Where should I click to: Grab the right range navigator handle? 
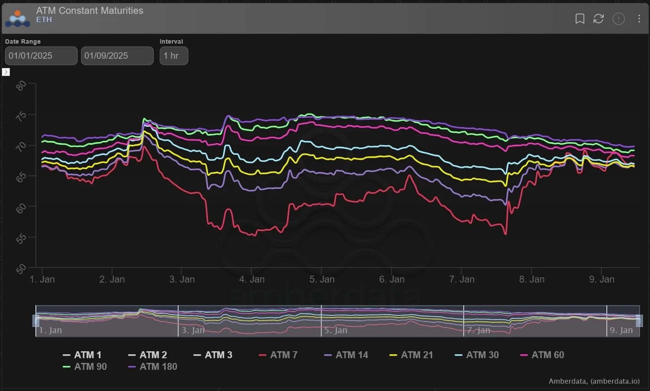click(639, 321)
